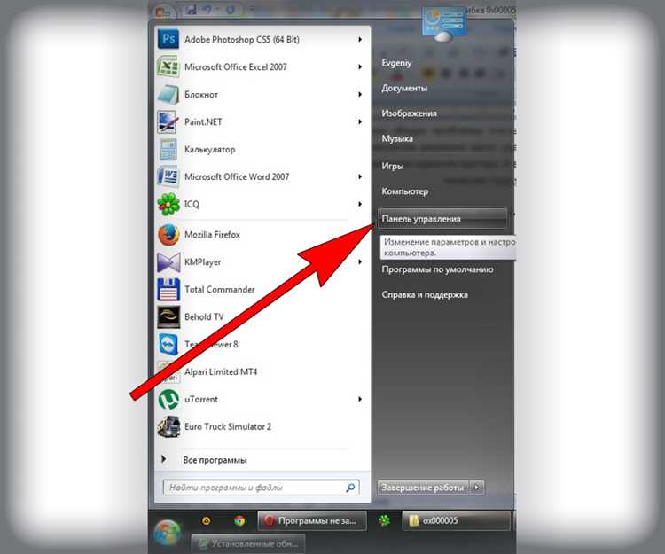Open Изображения
665x554 pixels.
tap(409, 113)
